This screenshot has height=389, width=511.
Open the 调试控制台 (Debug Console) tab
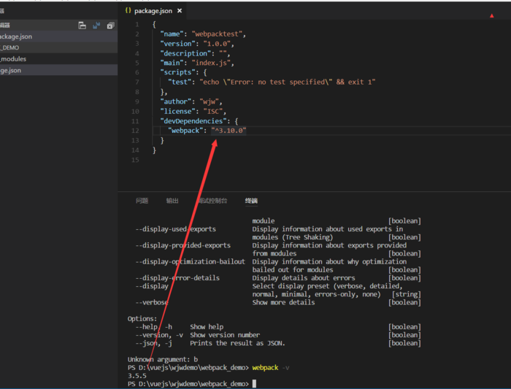212,201
